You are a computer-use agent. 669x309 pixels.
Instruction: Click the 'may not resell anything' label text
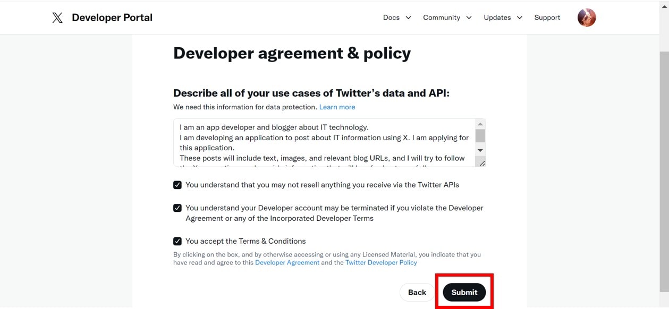(322, 185)
